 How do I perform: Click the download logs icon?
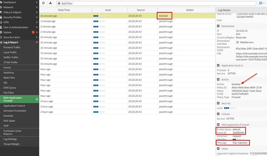click(50, 3)
